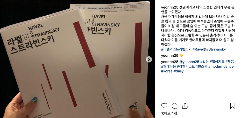241x118 pixels.
Task: View likes list via 좋아요 4개
Action: [x=169, y=113]
